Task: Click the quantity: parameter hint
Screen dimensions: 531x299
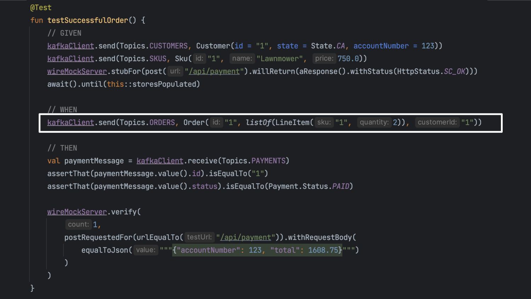Action: pos(374,122)
